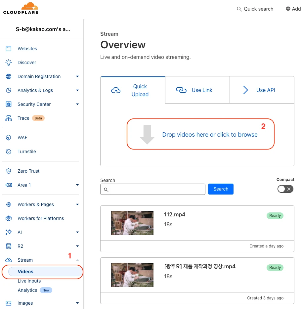Click the Quick Upload cloud icon
The image size is (302, 309).
(x=116, y=90)
